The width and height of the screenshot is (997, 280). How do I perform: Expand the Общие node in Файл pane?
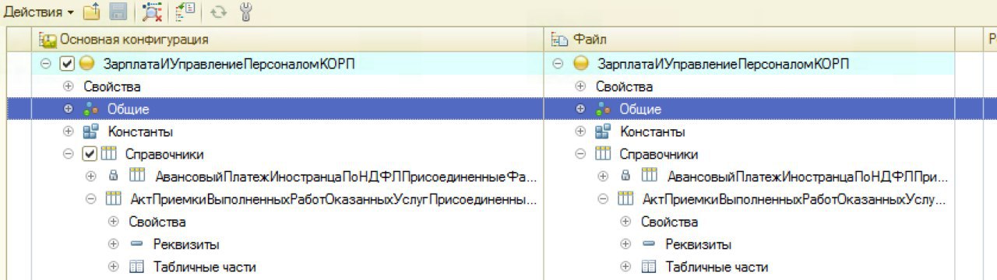580,109
